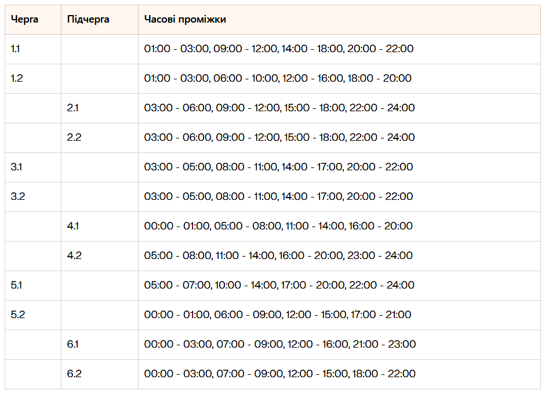
Task: Select the queue 1.2 label cell
Action: [17, 79]
